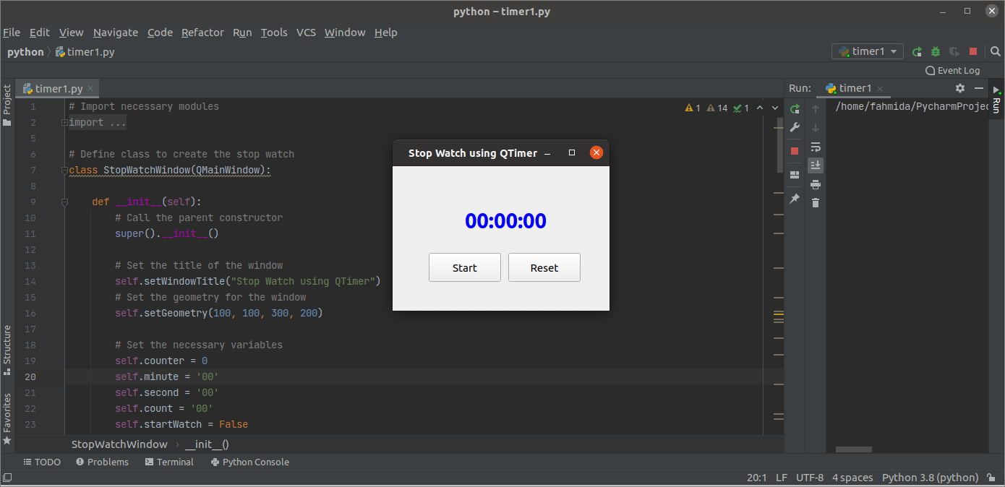Rerun the timer1 configuration
1005x487 pixels.
(917, 51)
